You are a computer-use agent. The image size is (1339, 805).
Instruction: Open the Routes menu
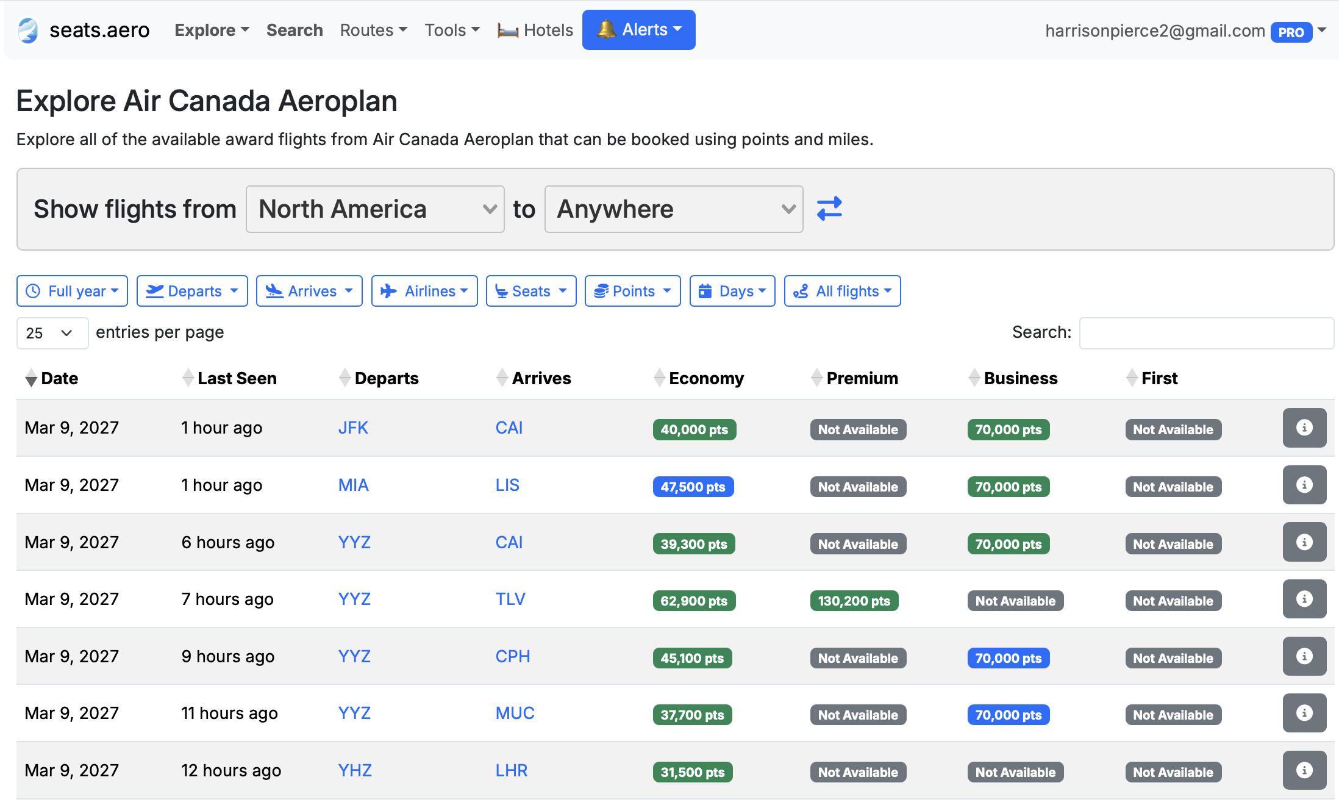pos(373,30)
